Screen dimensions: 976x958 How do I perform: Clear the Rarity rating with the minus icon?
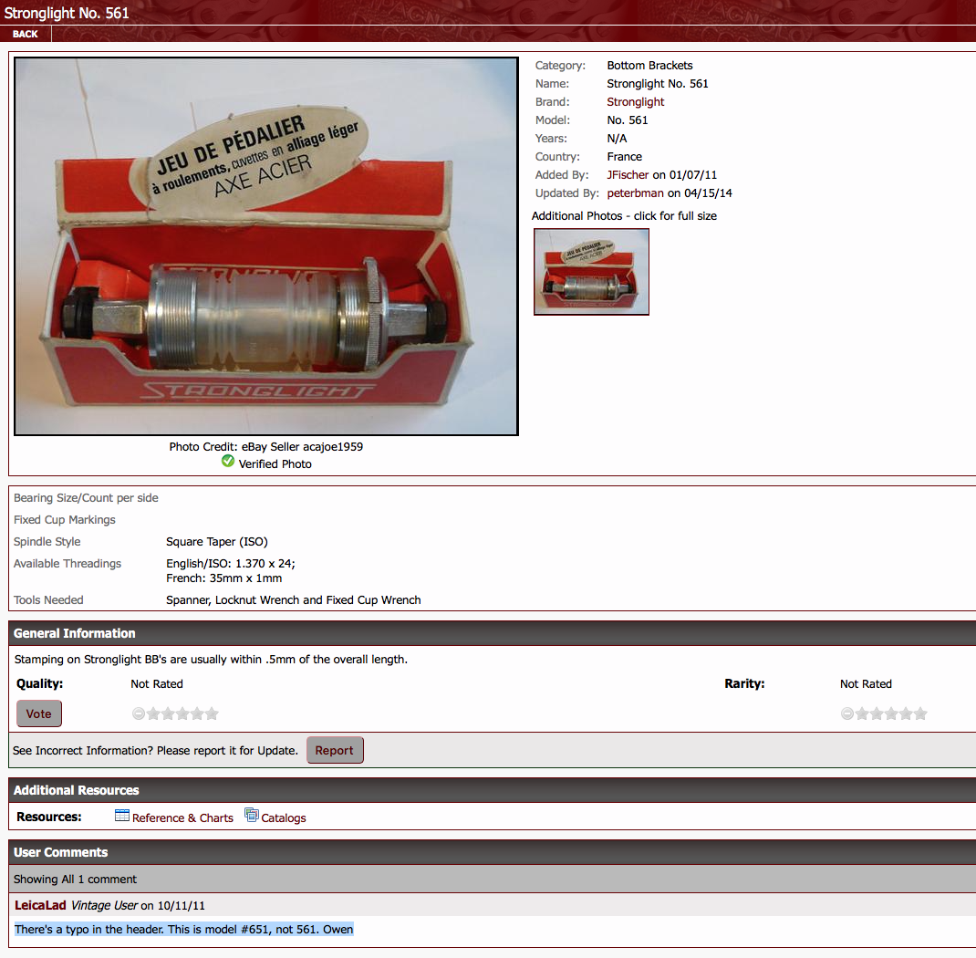point(847,713)
